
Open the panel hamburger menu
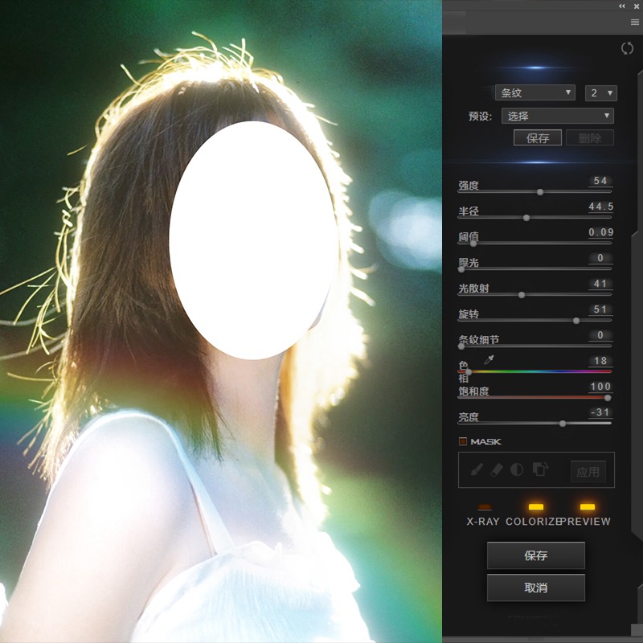point(634,23)
